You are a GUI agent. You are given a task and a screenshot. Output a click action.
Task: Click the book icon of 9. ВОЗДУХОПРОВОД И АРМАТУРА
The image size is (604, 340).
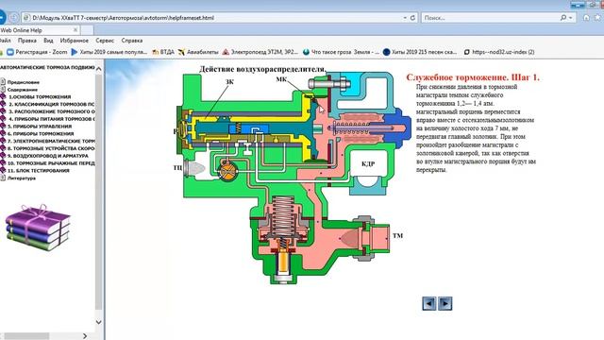3,156
